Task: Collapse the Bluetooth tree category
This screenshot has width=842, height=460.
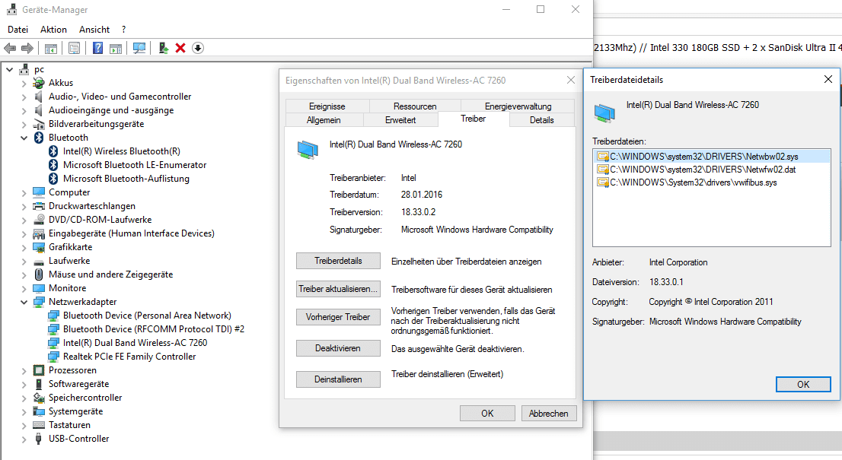Action: pyautogui.click(x=24, y=138)
